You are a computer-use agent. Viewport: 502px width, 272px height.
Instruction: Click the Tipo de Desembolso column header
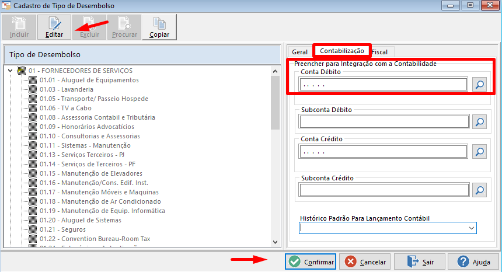click(x=142, y=55)
